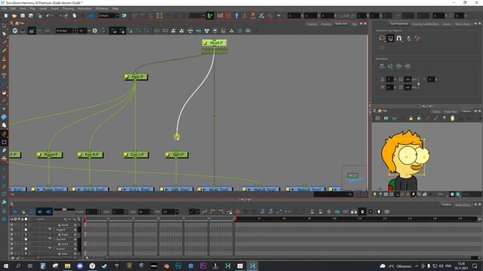The height and width of the screenshot is (271, 483).
Task: Switch to the Library tab in right panel
Action: (446, 23)
